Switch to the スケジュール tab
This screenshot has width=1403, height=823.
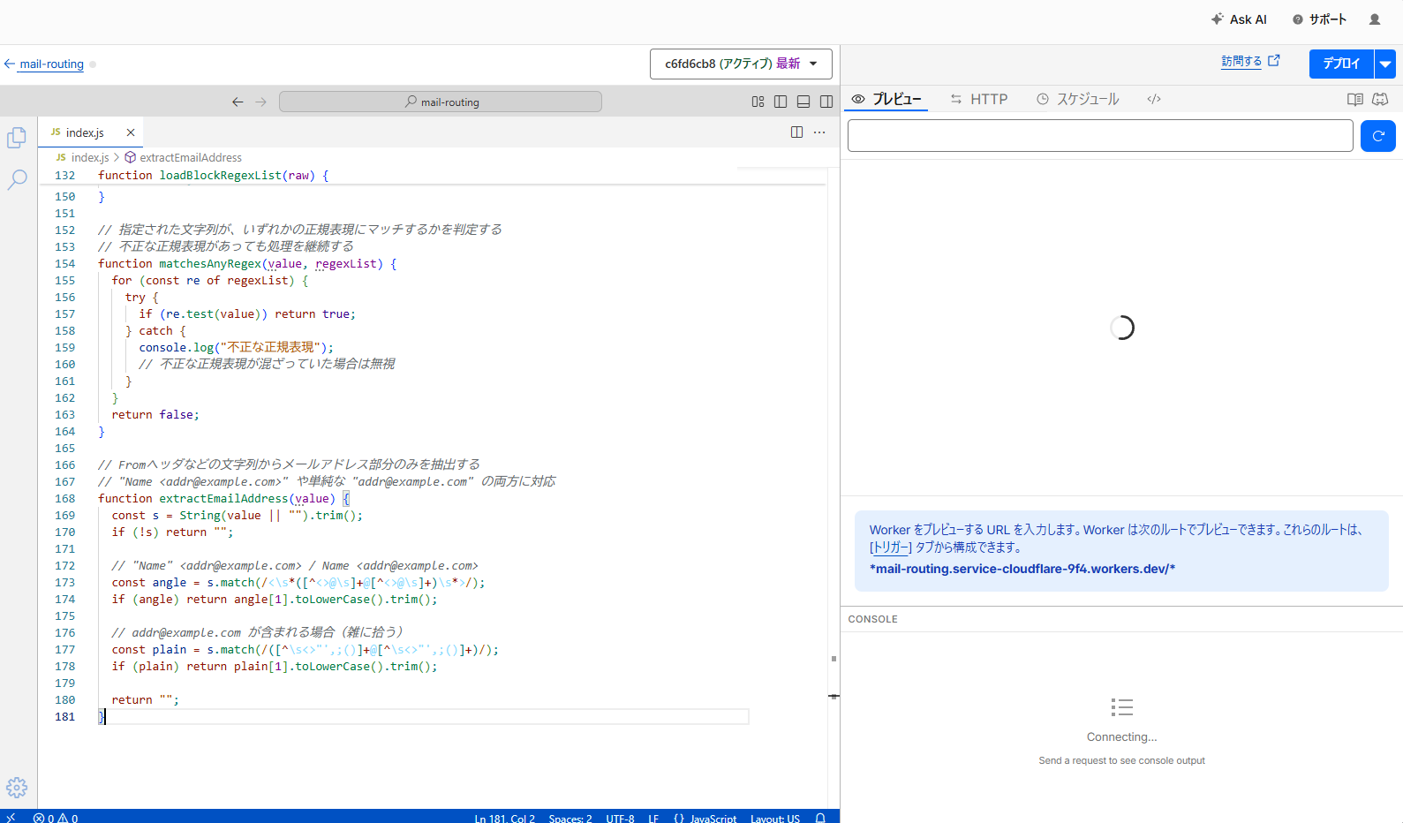click(1078, 99)
